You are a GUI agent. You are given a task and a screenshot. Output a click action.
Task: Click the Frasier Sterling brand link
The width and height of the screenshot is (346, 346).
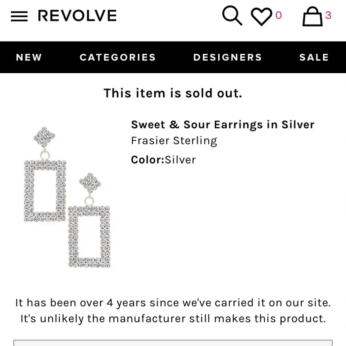(174, 140)
